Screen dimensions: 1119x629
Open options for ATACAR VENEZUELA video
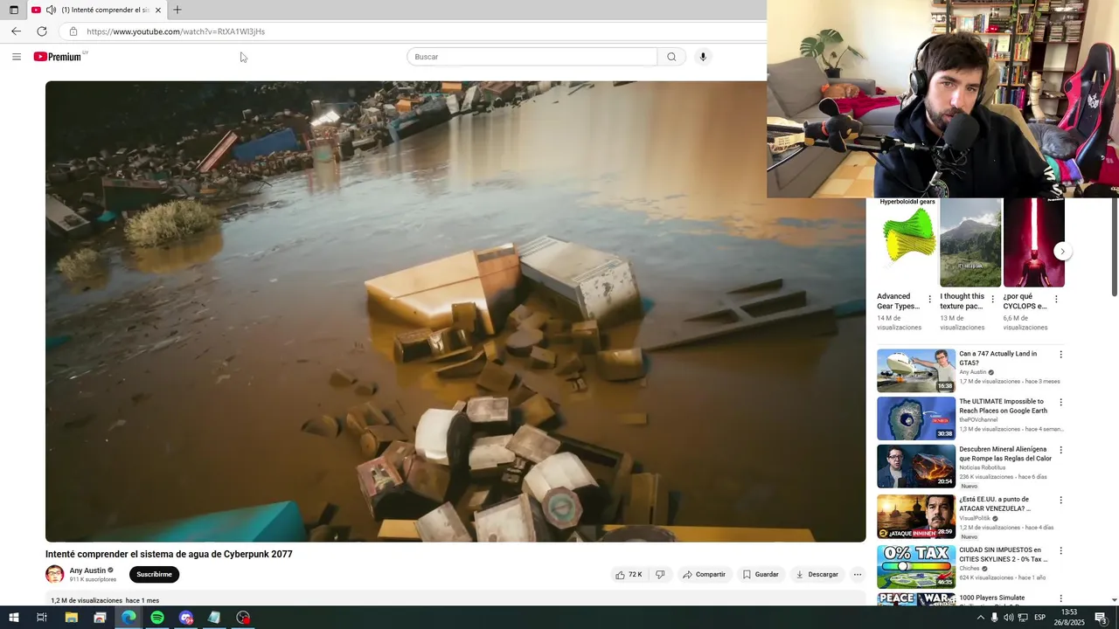pyautogui.click(x=1061, y=501)
